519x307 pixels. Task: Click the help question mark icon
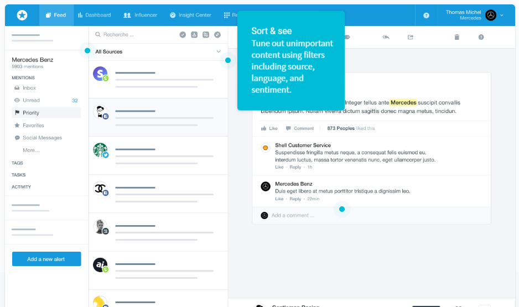pyautogui.click(x=426, y=15)
